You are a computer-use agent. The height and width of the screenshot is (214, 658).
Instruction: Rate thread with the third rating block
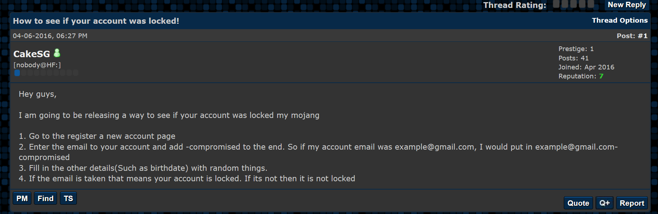pyautogui.click(x=574, y=4)
